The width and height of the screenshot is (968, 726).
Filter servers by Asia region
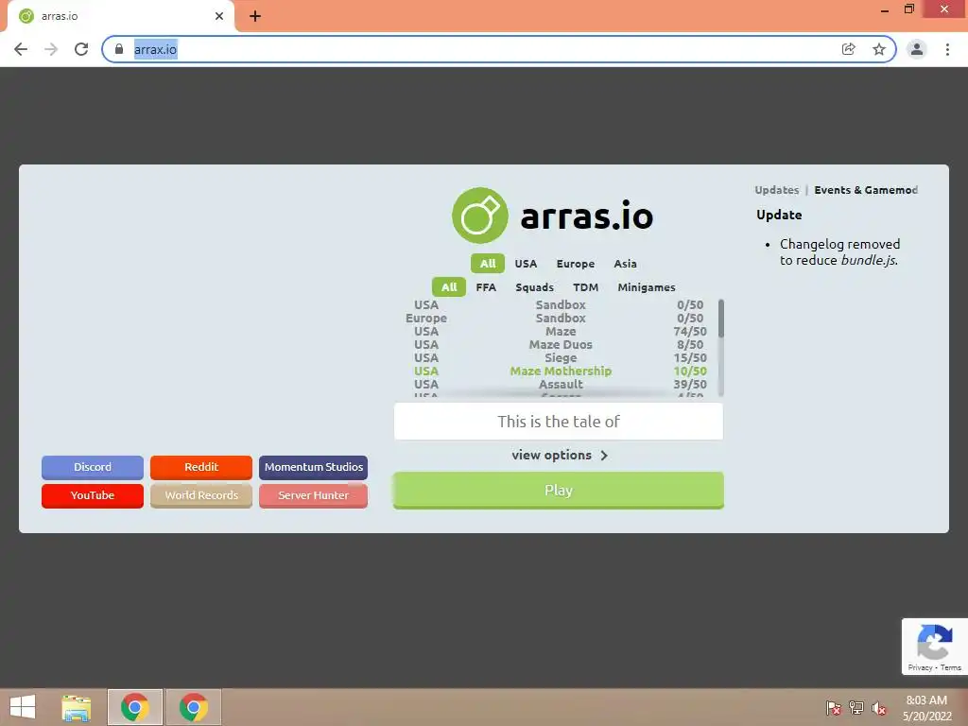(626, 264)
